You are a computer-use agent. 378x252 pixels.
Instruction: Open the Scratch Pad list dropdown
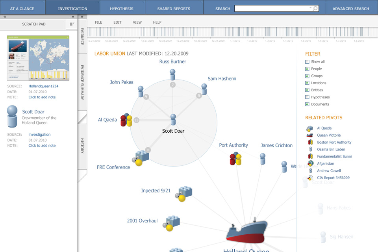coord(72,24)
